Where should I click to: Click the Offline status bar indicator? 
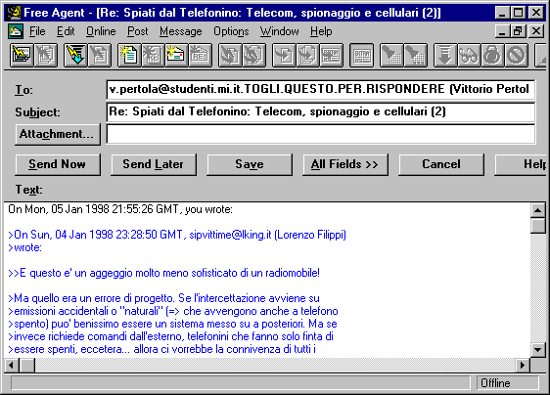pyautogui.click(x=507, y=383)
